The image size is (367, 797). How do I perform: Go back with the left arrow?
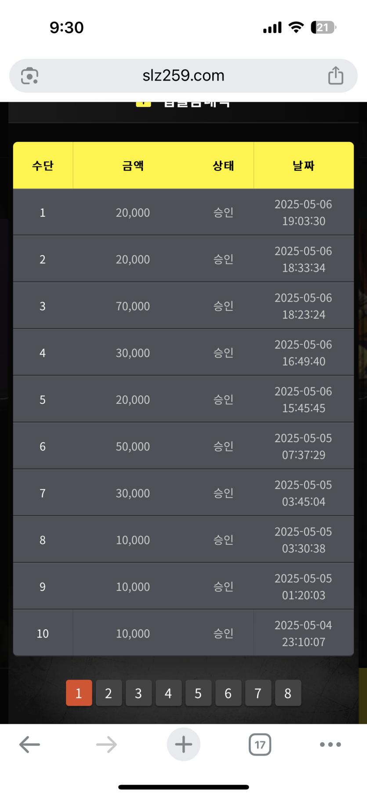pos(30,745)
